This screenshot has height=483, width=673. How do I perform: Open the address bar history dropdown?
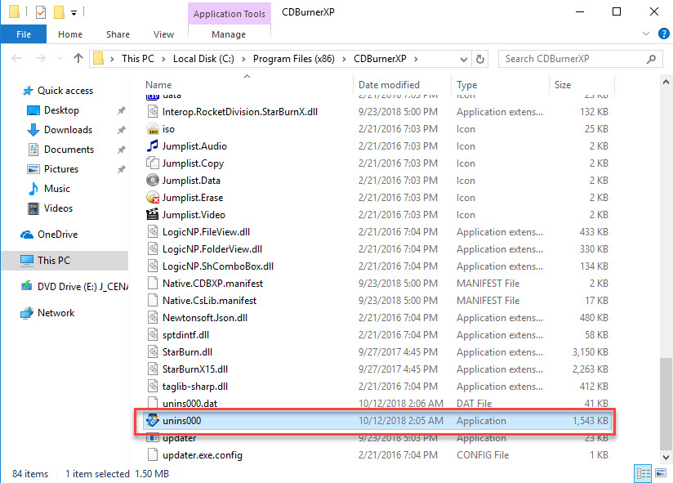464,59
